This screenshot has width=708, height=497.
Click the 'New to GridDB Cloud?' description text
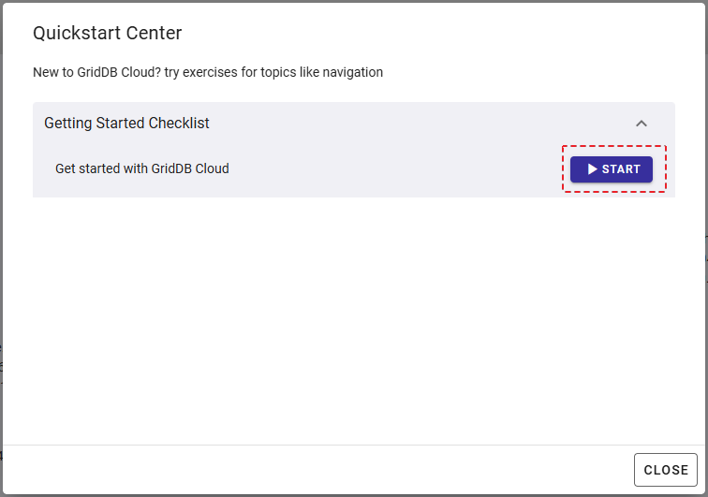pos(97,72)
